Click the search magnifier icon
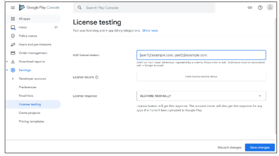Screen dimensions: 279x156 [x=80, y=8]
